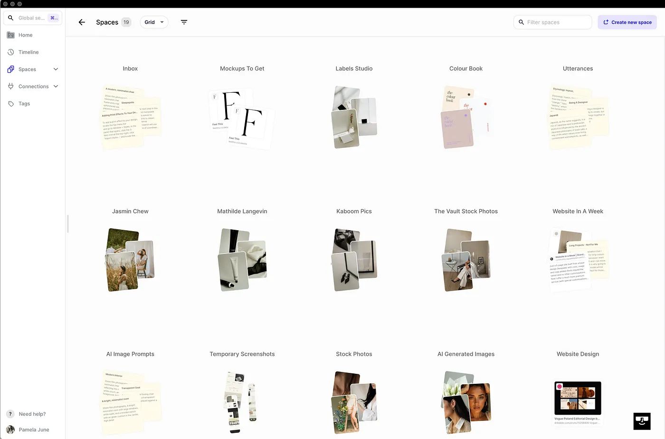Open the Inbox space thumbnail
The width and height of the screenshot is (665, 439).
(x=131, y=117)
